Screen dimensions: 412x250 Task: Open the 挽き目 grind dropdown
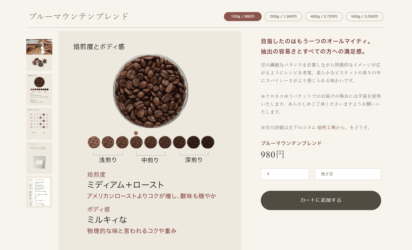[x=348, y=174]
